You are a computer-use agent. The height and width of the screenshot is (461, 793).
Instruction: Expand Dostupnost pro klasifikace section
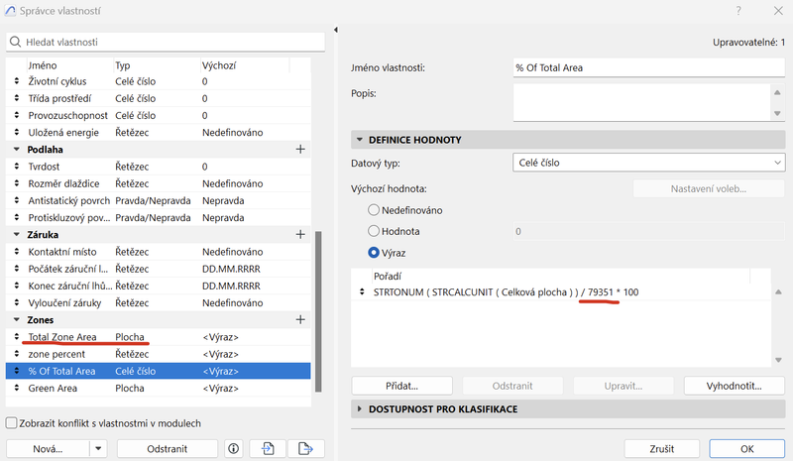pyautogui.click(x=358, y=408)
